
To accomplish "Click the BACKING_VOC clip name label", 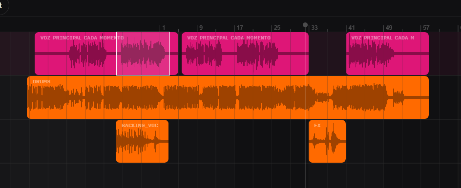I will [x=140, y=126].
